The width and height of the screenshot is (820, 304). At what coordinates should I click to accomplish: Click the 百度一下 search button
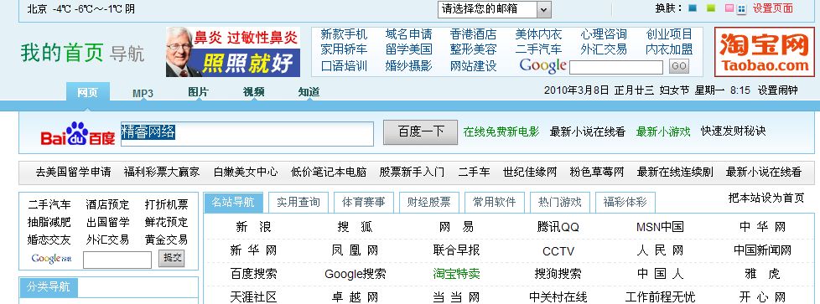[420, 132]
